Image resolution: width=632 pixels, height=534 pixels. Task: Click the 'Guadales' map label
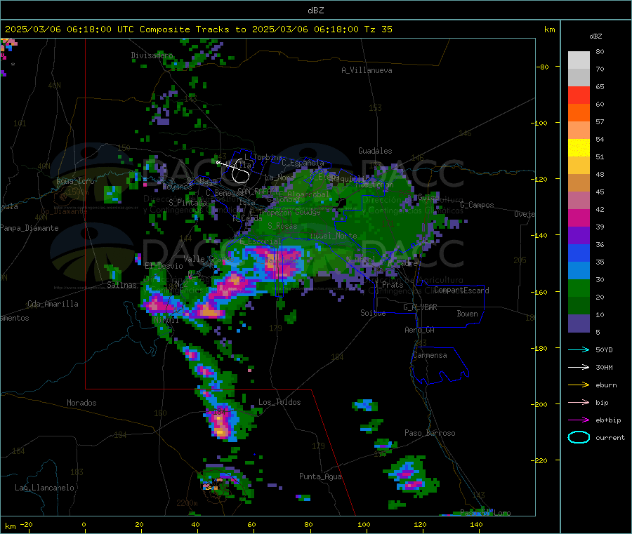click(x=375, y=151)
